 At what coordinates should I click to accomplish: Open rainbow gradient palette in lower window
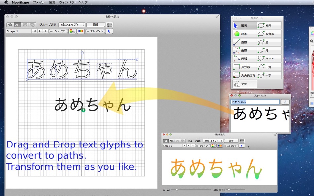pos(220,146)
